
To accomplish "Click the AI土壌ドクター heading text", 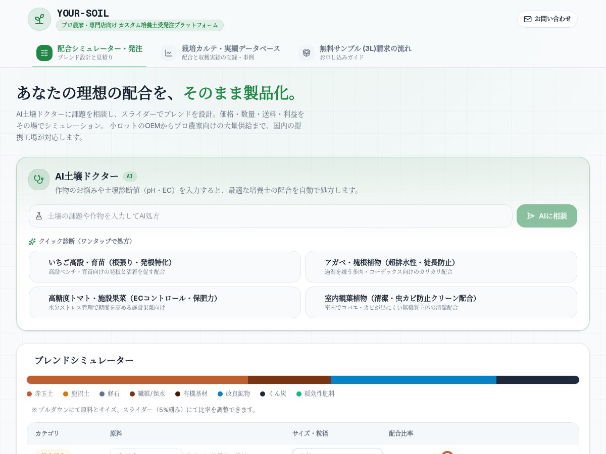I will [x=87, y=177].
